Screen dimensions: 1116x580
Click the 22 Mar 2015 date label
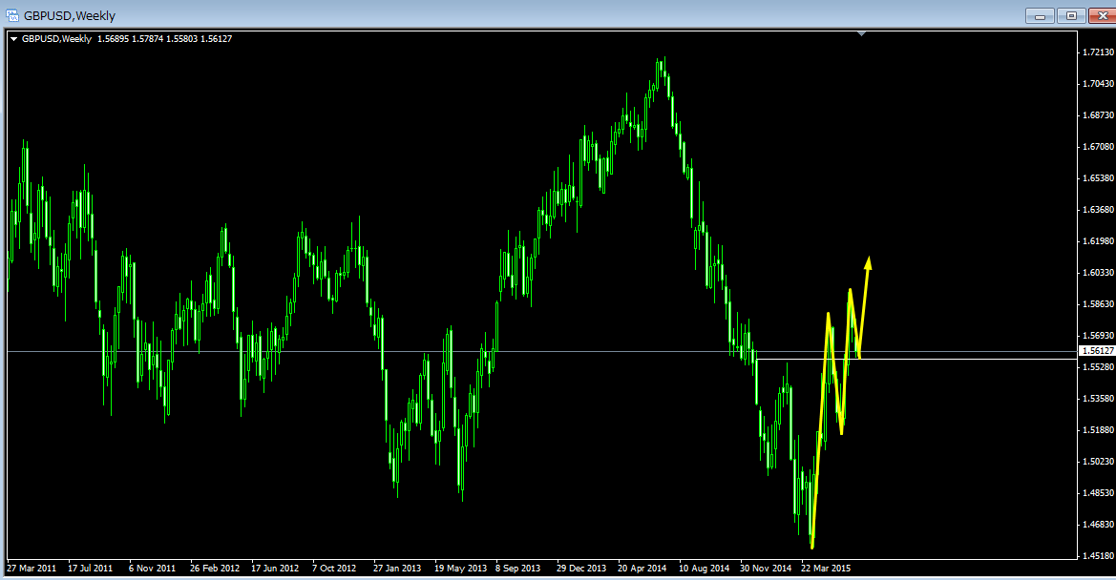(x=826, y=568)
